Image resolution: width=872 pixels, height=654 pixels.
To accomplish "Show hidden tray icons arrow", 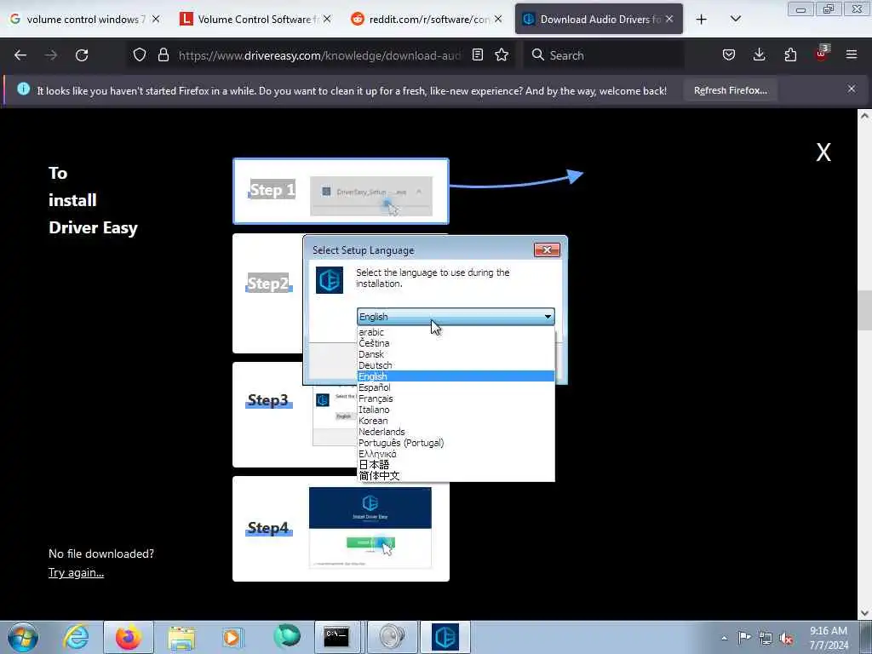I will coord(724,638).
